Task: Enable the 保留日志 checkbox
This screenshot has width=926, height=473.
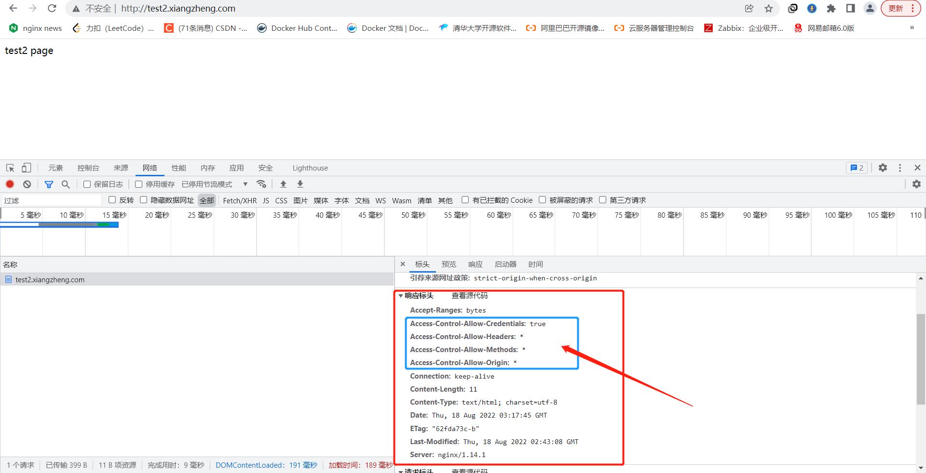Action: (87, 184)
